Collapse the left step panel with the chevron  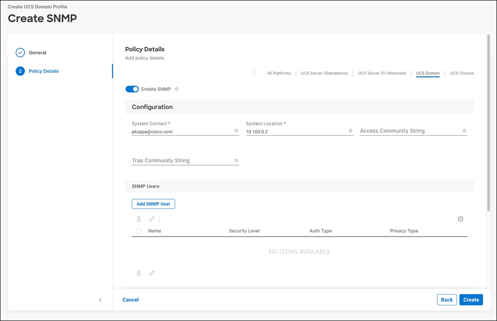pos(100,300)
